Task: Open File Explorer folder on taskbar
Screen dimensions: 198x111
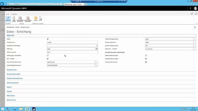Action: click(x=21, y=109)
